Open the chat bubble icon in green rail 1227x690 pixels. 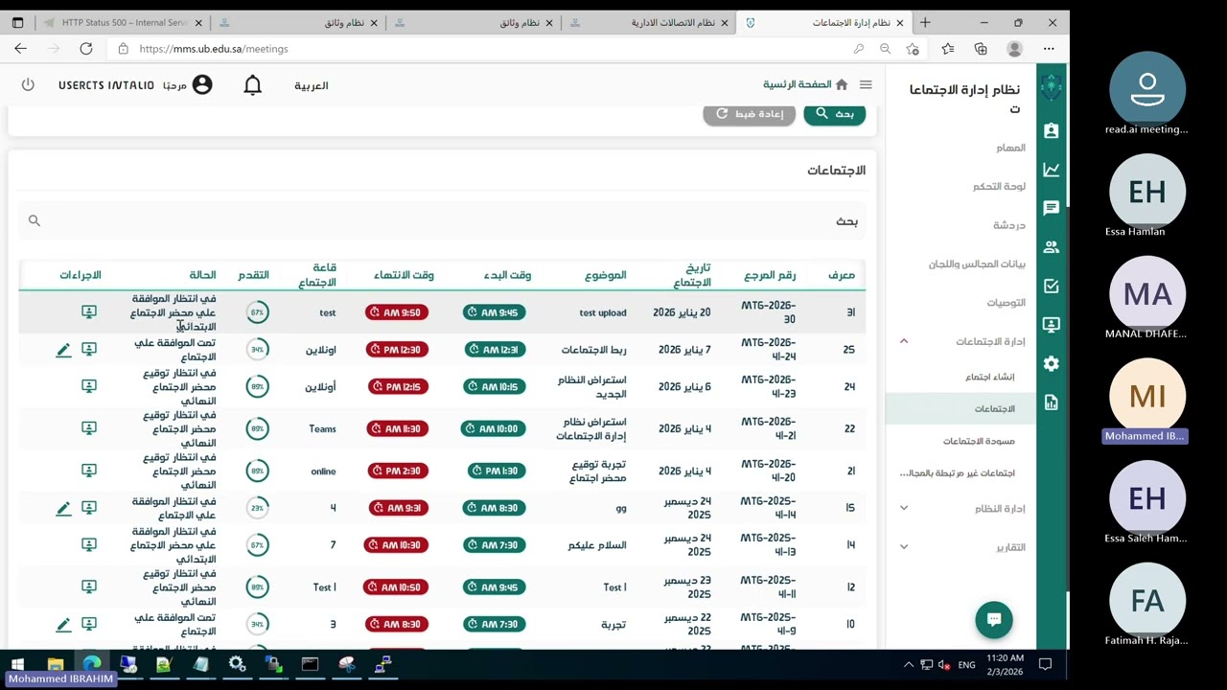(1052, 208)
